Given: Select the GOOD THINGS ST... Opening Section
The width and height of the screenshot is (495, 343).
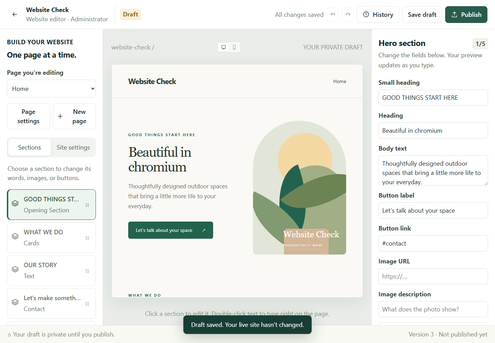Looking at the screenshot, I should 52,204.
